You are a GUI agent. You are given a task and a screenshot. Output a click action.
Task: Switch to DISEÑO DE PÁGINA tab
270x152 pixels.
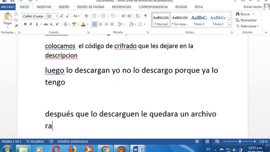point(91,7)
